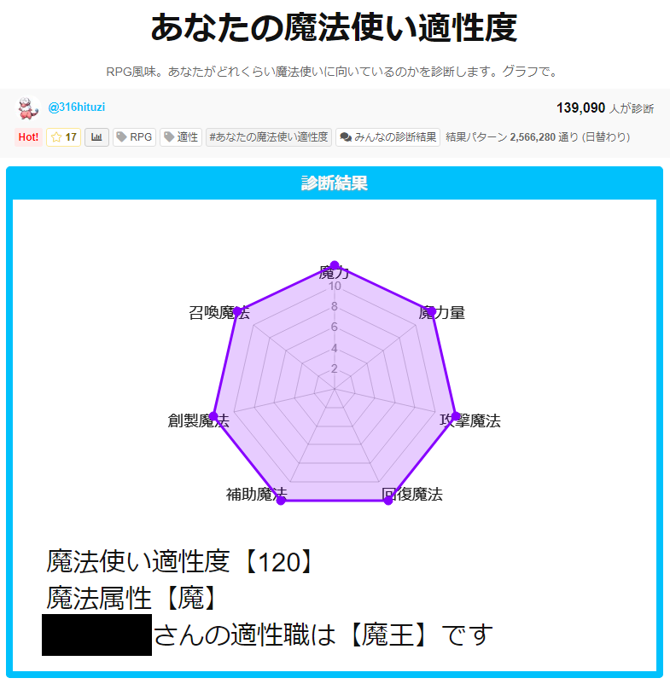The width and height of the screenshot is (670, 684).
Task: Click the 魔力 data point on the radar chart
Action: click(x=335, y=265)
